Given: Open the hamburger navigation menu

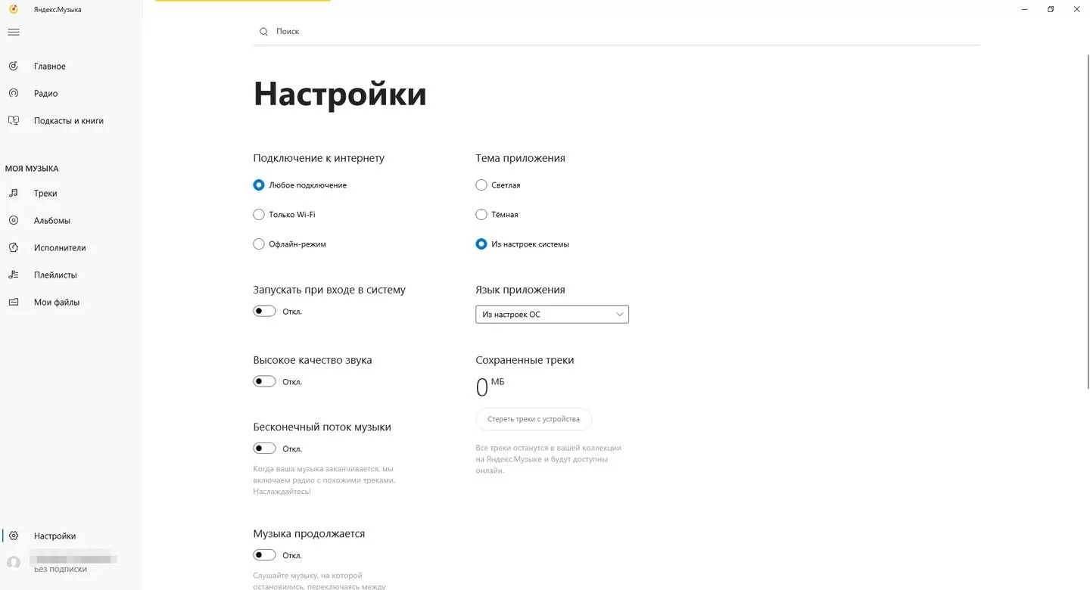Looking at the screenshot, I should [14, 32].
